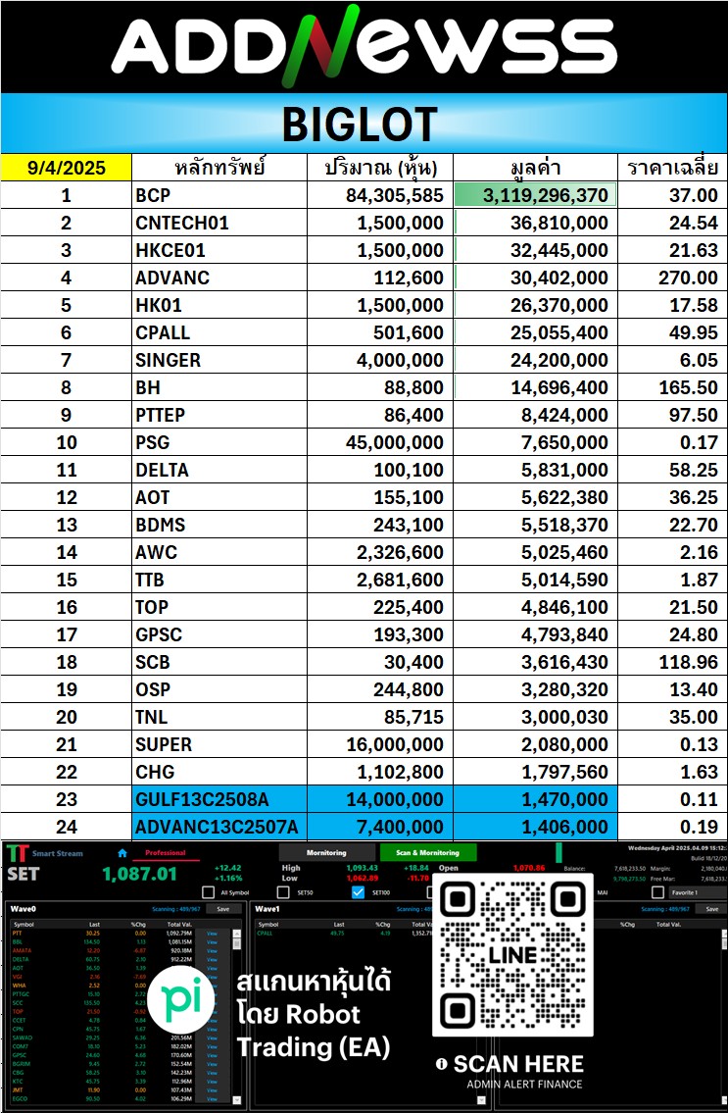Click Save in the rightmost scan panel
The image size is (728, 1113).
[711, 909]
